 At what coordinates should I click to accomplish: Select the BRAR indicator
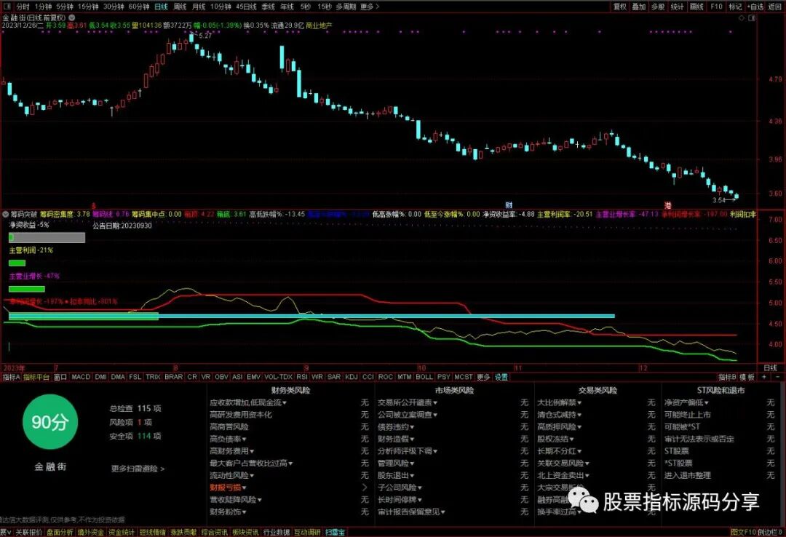(x=173, y=376)
